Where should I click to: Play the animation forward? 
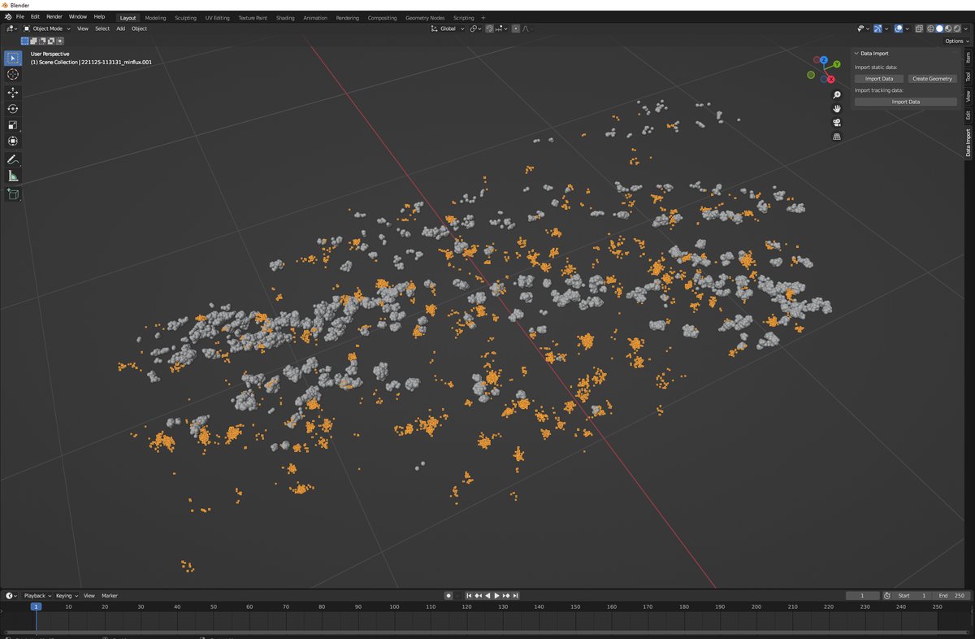coord(496,596)
